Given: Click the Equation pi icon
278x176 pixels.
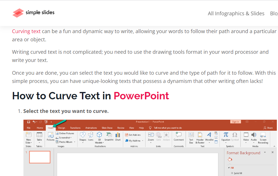Looking at the screenshot, I should (x=226, y=135).
